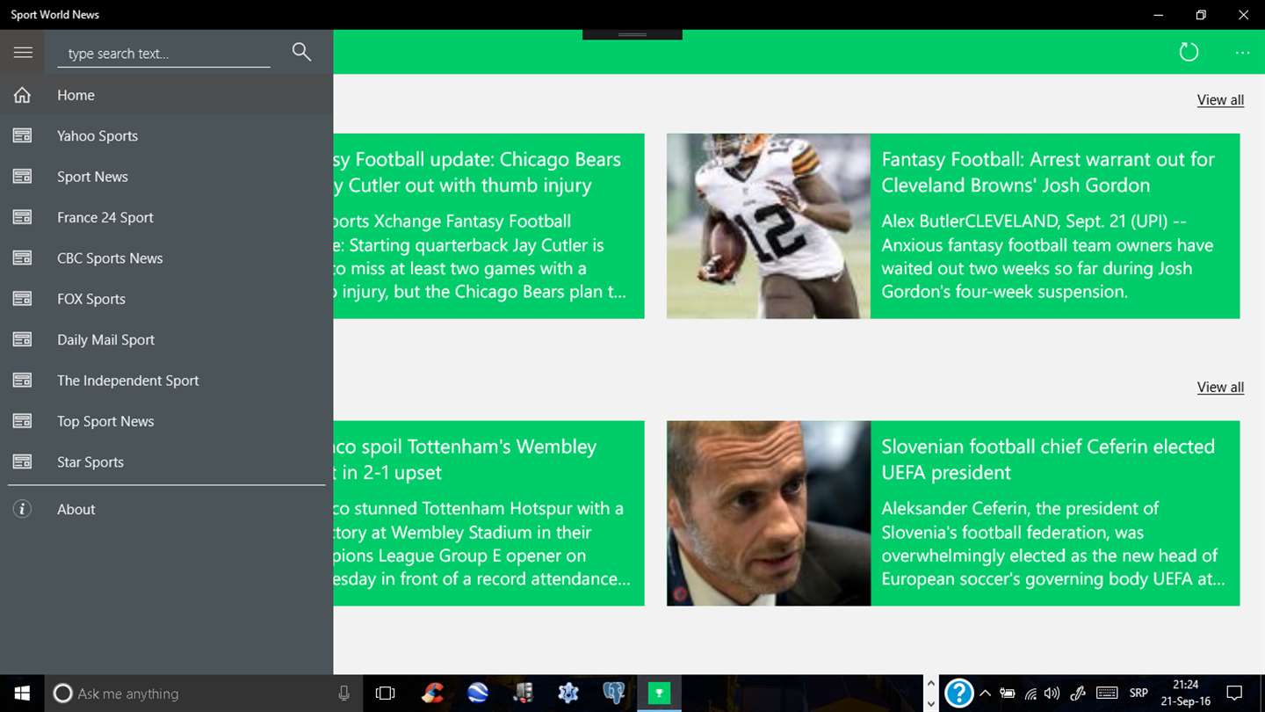This screenshot has height=712, width=1265.
Task: Open the clock showing 21:24
Action: 1186,694
